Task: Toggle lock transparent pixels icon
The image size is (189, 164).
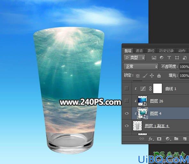Action: coord(138,76)
